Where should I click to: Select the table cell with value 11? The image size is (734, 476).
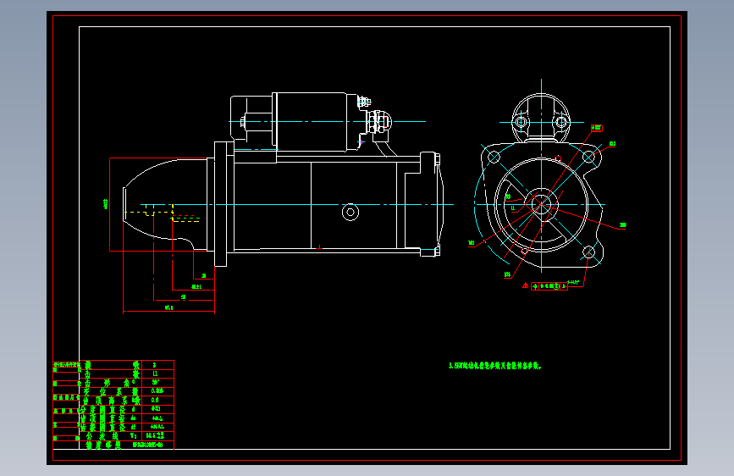click(157, 374)
